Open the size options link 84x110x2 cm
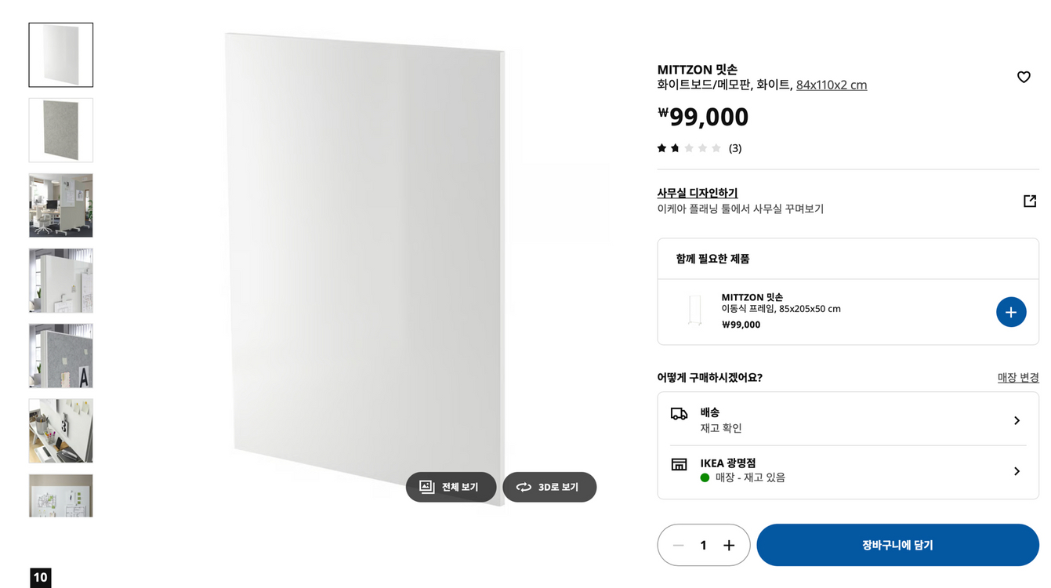This screenshot has width=1051, height=588. click(831, 85)
